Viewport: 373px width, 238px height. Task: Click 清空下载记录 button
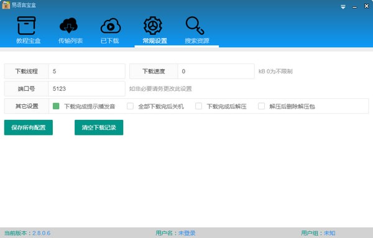pos(99,127)
